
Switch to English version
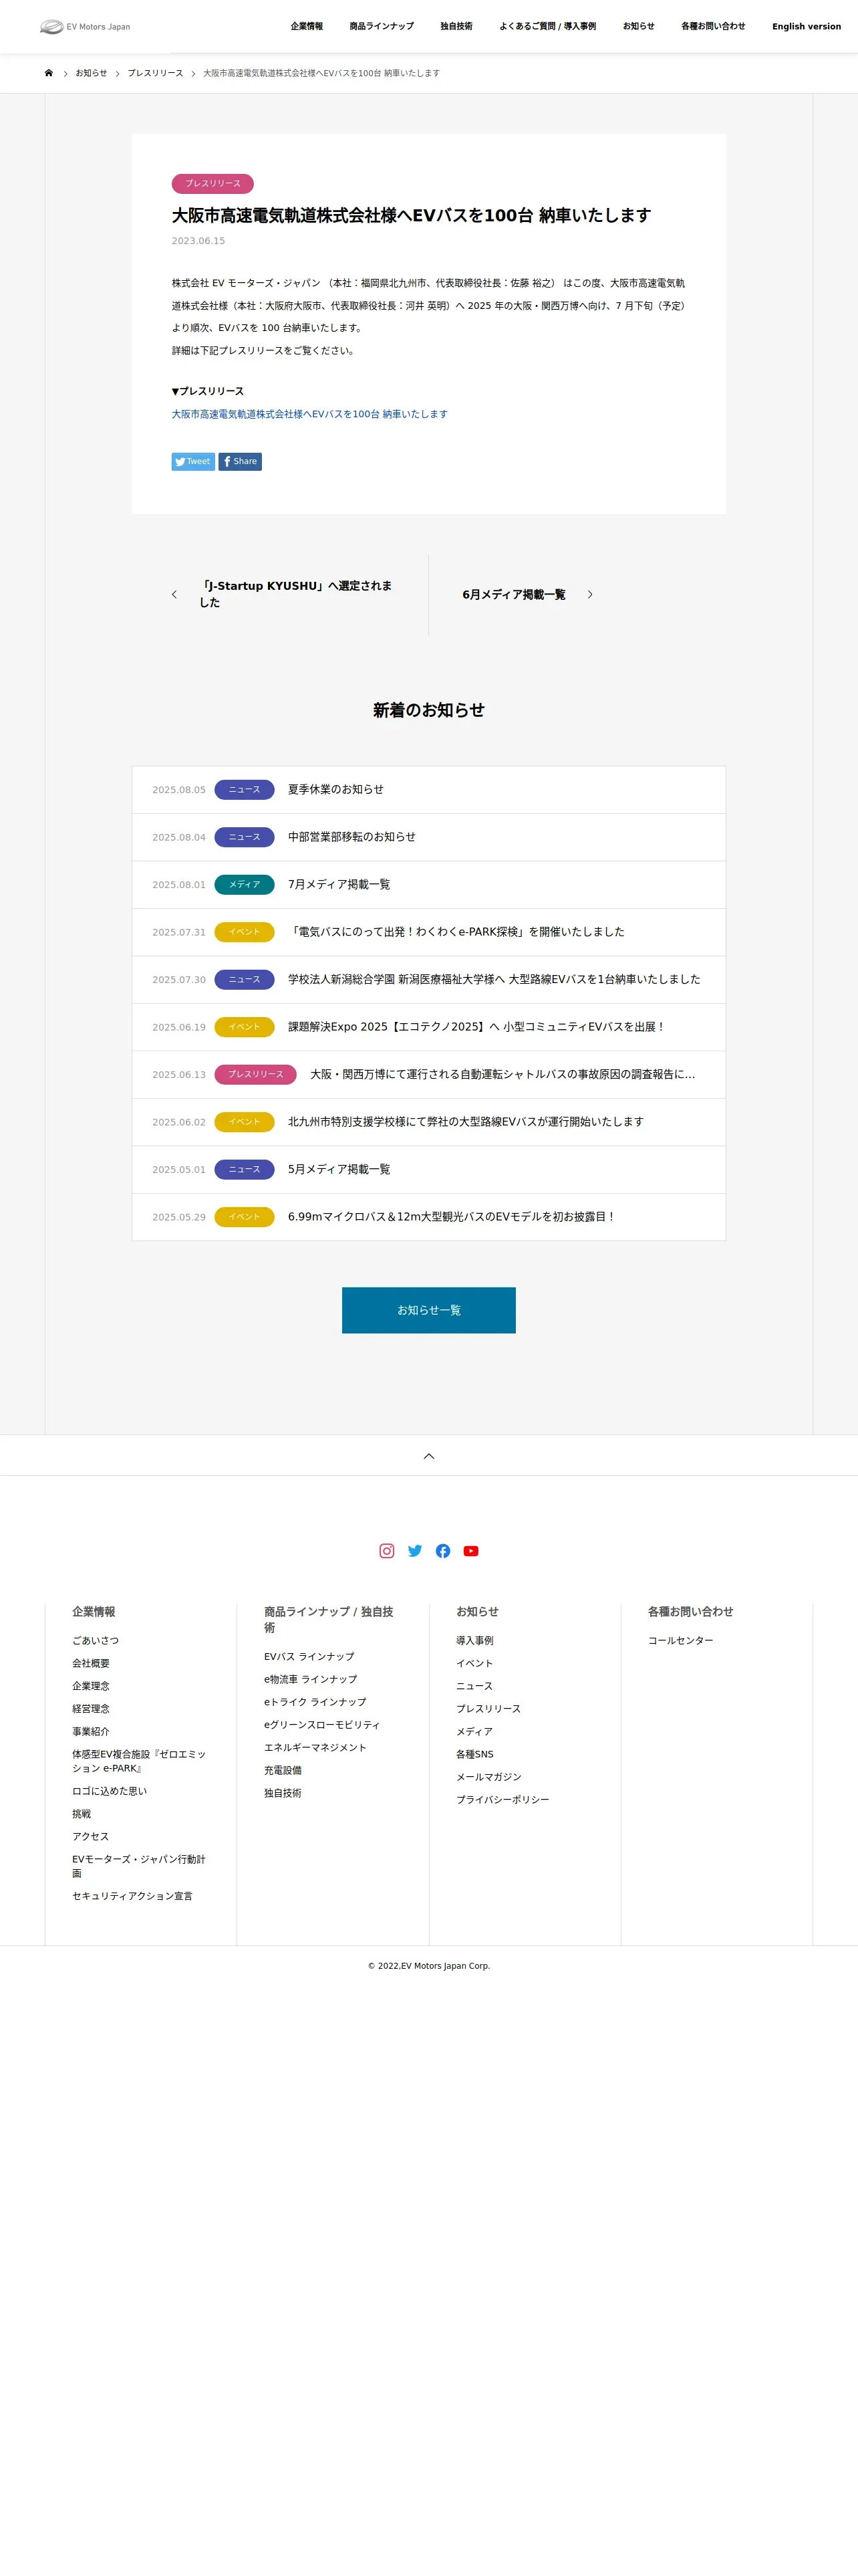click(x=806, y=27)
